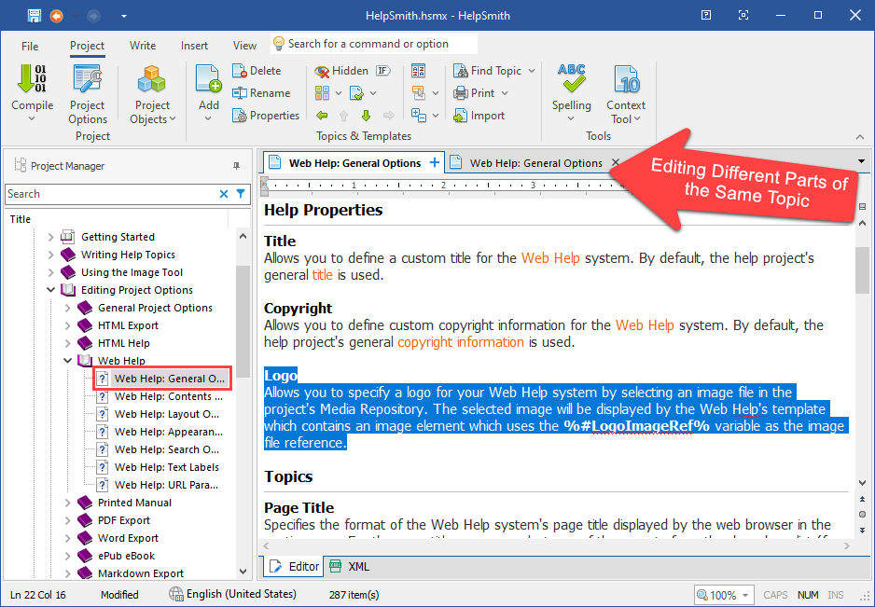
Task: Open topic Properties
Action: [266, 116]
